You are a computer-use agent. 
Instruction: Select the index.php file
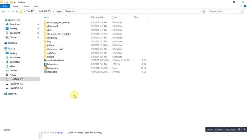[52, 72]
